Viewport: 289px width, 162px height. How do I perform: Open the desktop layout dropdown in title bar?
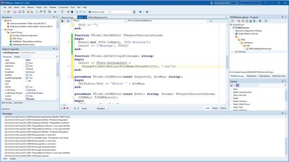[x=237, y=3]
